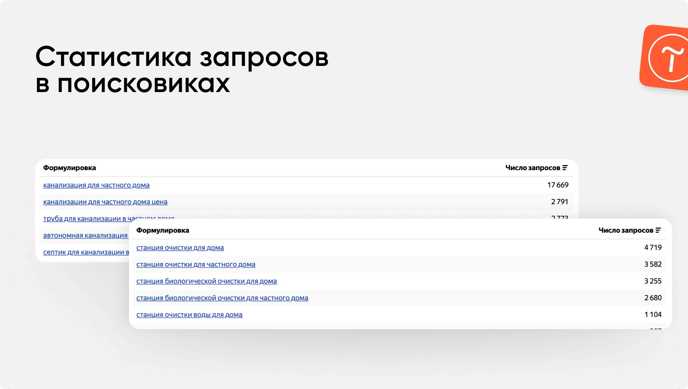Sort by 'Число запросов' in станция table

pyautogui.click(x=626, y=230)
